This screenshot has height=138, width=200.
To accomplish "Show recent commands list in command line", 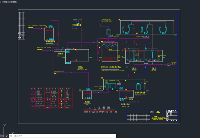I will tap(11, 136).
